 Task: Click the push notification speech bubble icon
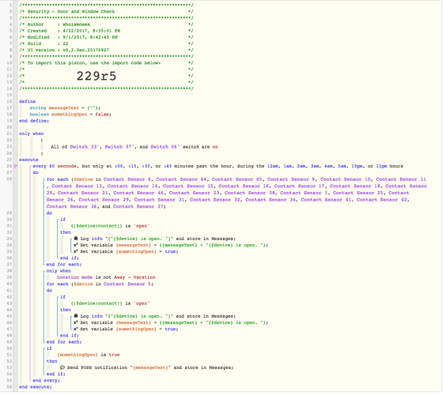pyautogui.click(x=62, y=368)
